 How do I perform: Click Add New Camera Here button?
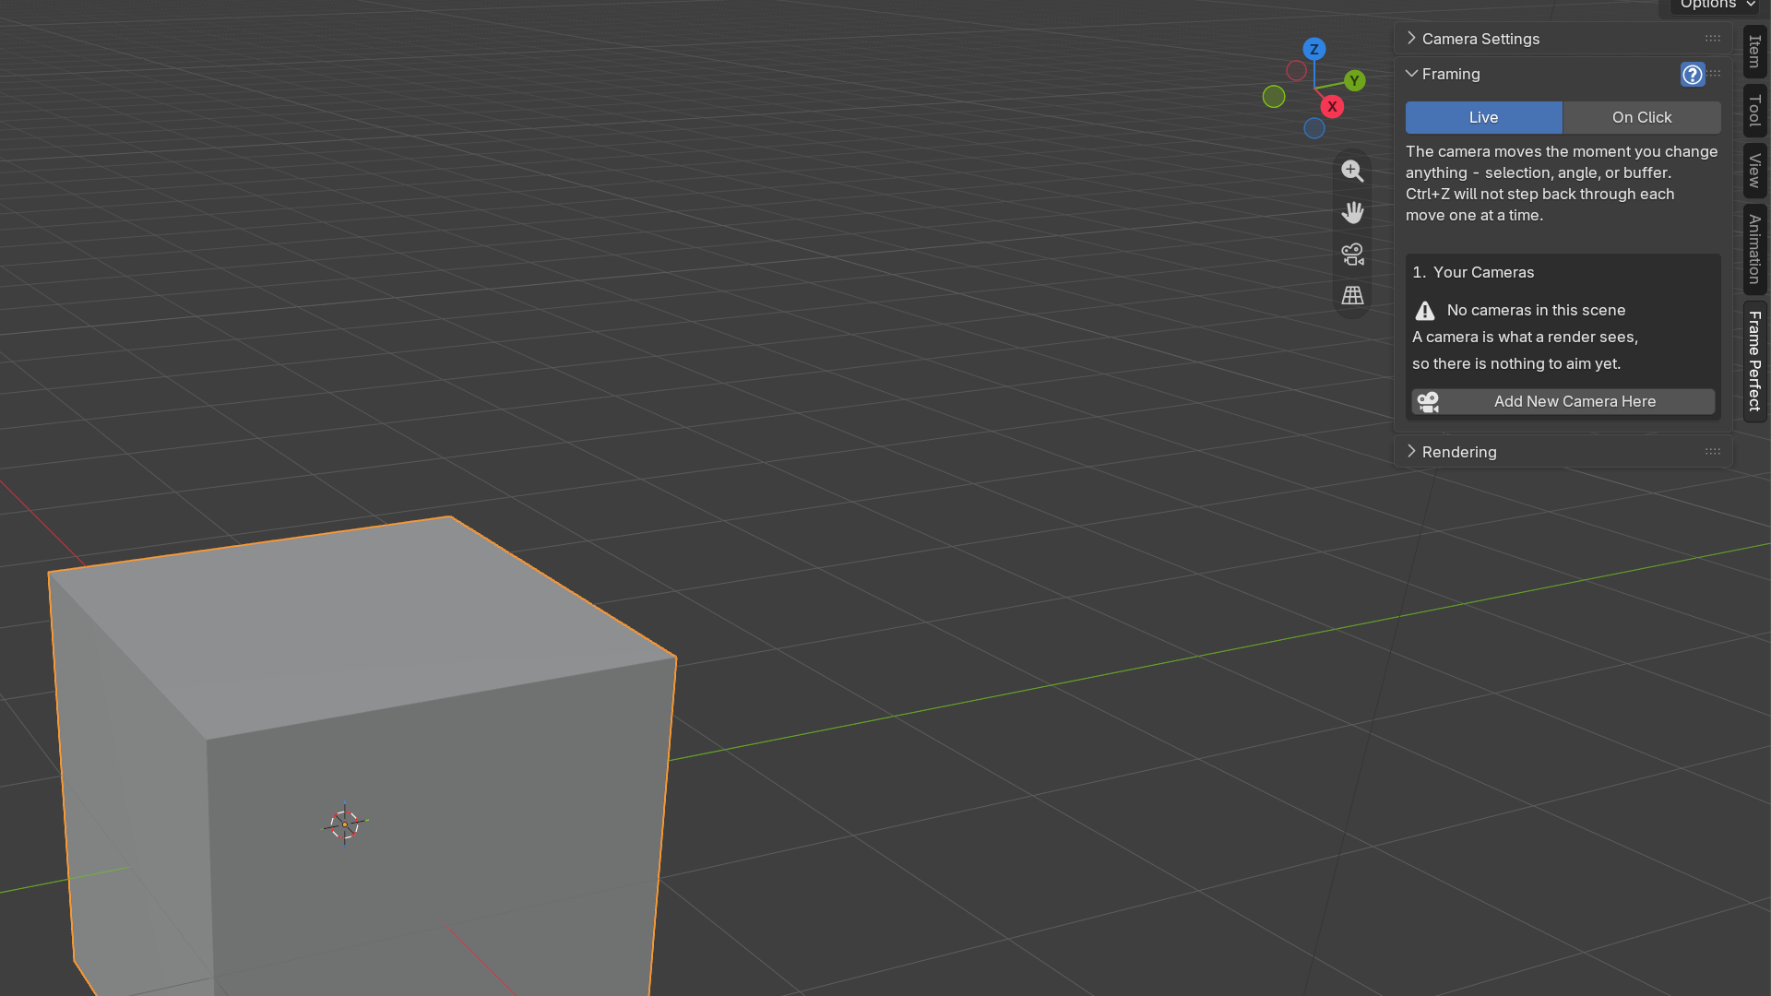[x=1563, y=402]
